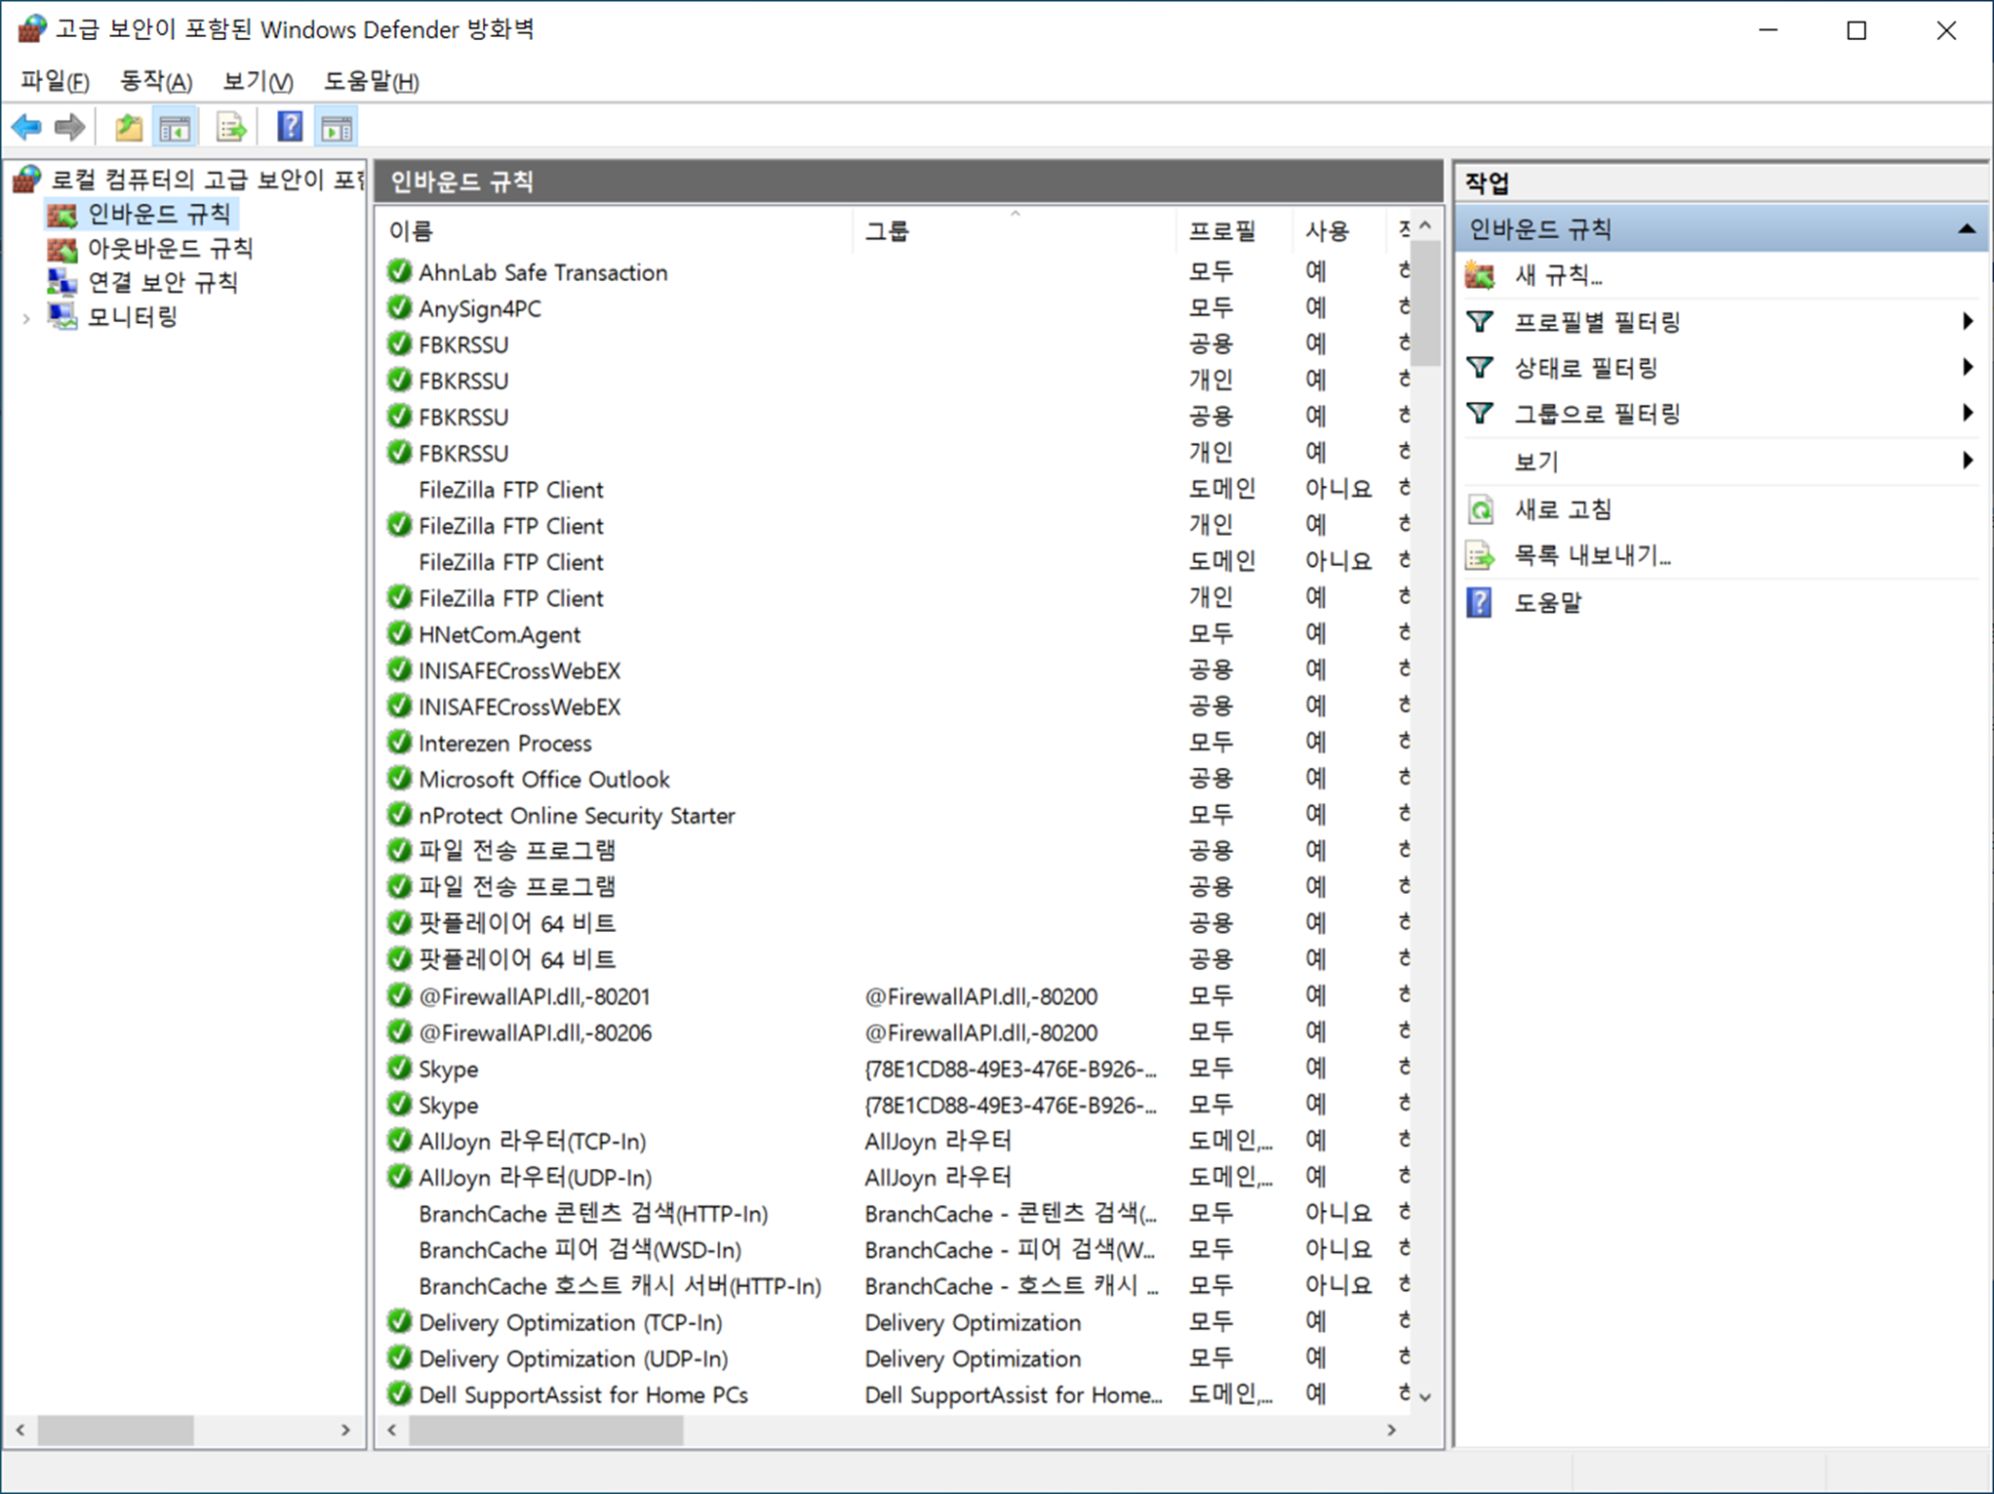This screenshot has width=1994, height=1494.
Task: Click the Refresh (새로 고침) action icon
Action: click(x=1479, y=509)
